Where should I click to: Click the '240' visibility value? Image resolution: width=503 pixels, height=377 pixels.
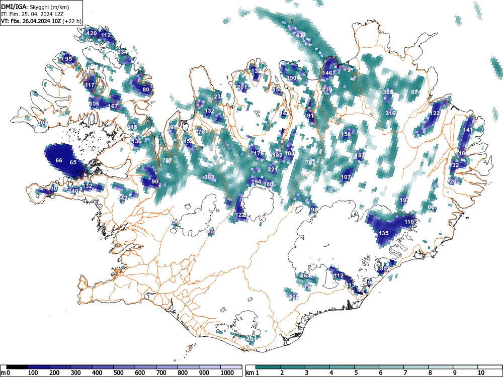73,191
